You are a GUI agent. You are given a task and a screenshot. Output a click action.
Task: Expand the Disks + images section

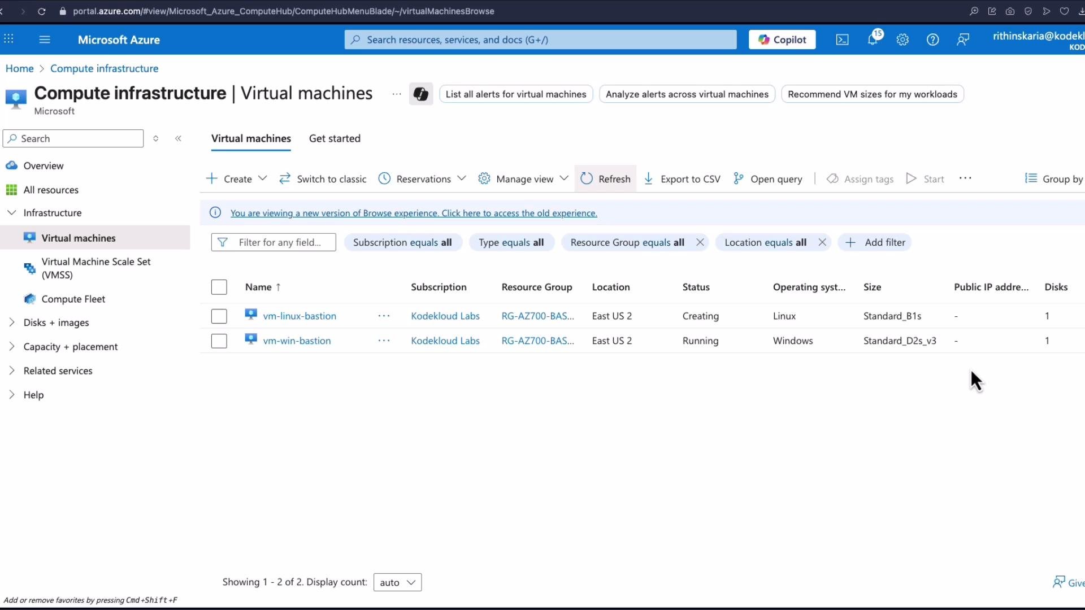click(12, 323)
